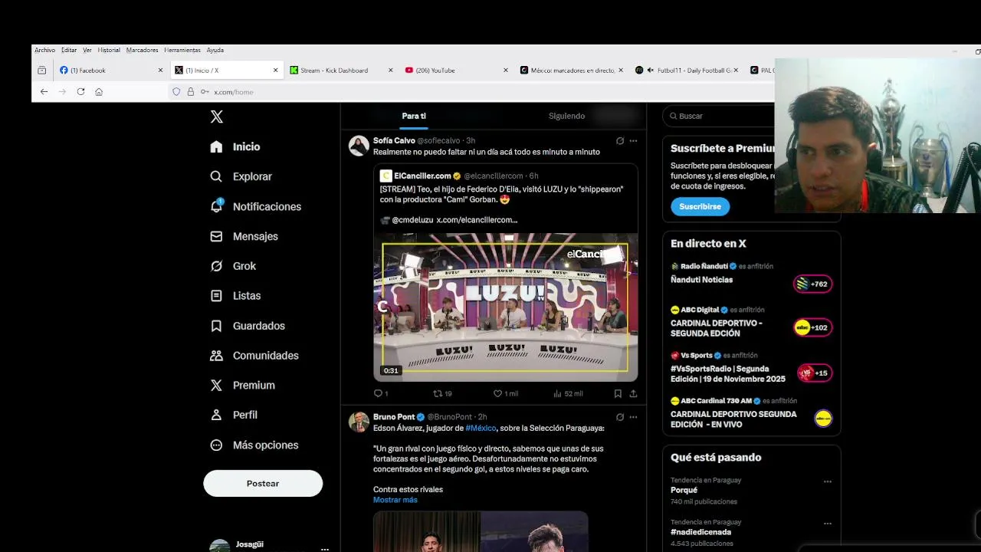This screenshot has width=981, height=552.
Task: Like the Sofía Calvo post
Action: (506, 393)
